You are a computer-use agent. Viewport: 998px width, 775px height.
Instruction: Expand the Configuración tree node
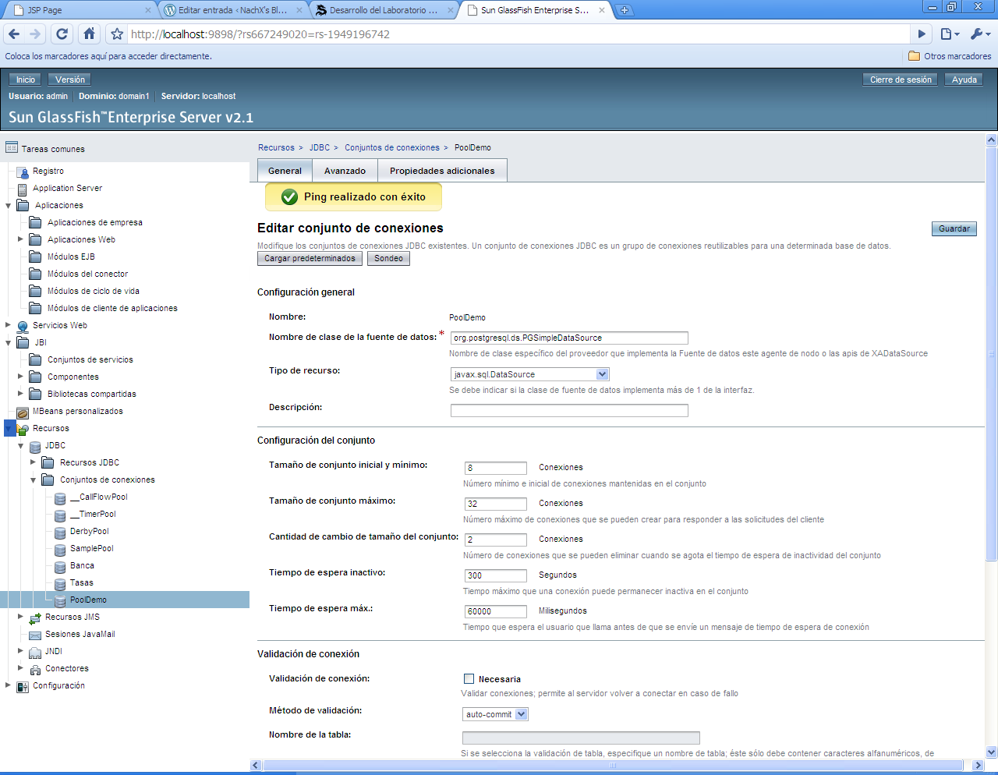[x=9, y=685]
